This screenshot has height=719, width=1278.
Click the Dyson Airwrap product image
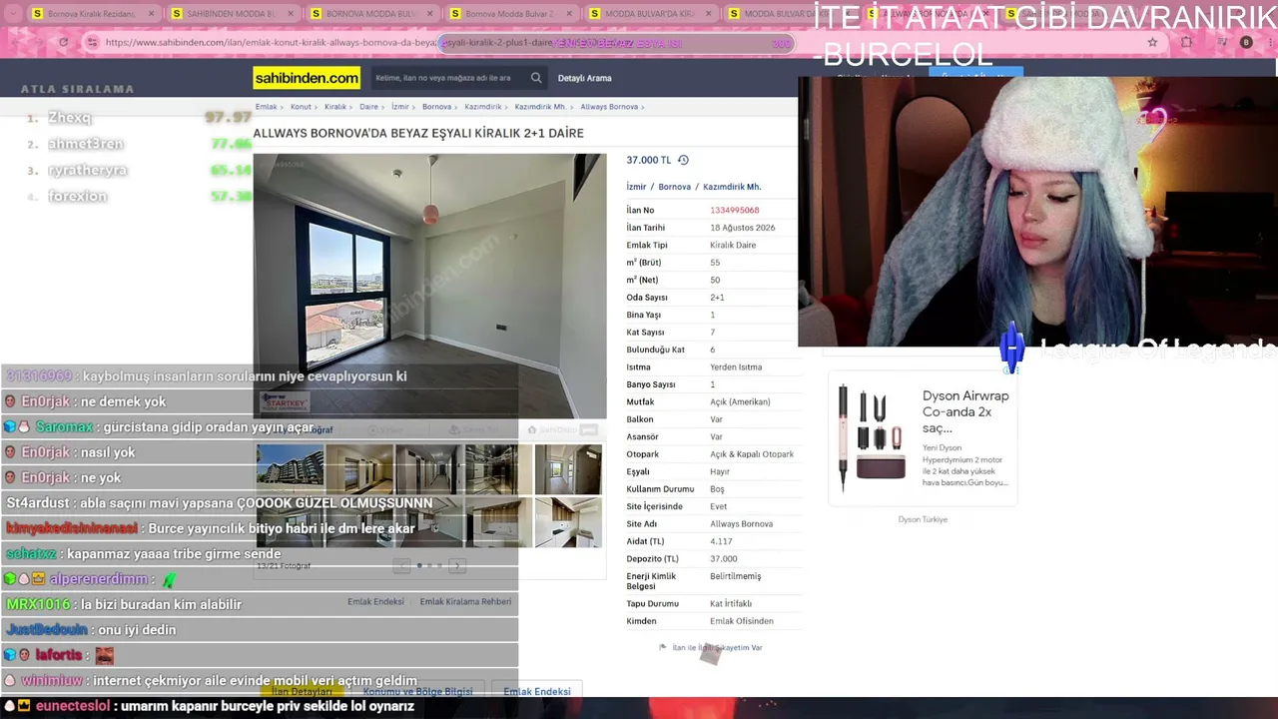[x=872, y=437]
